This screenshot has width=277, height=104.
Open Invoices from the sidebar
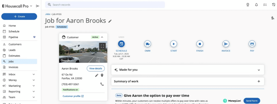(19, 67)
